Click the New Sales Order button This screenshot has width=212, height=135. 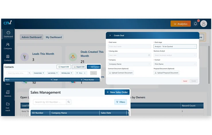tap(117, 92)
